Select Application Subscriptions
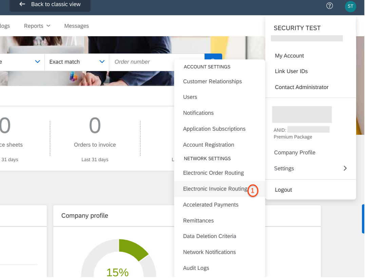 coord(214,129)
